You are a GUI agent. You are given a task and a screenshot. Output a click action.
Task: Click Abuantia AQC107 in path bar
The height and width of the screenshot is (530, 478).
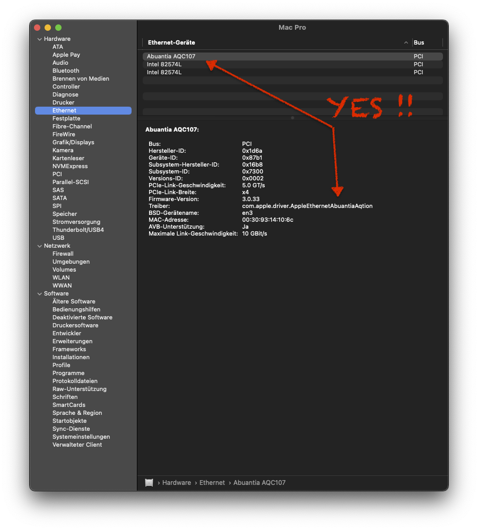pyautogui.click(x=259, y=483)
